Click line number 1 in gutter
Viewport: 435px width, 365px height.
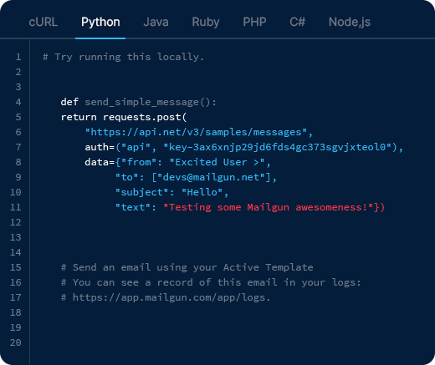tap(18, 57)
